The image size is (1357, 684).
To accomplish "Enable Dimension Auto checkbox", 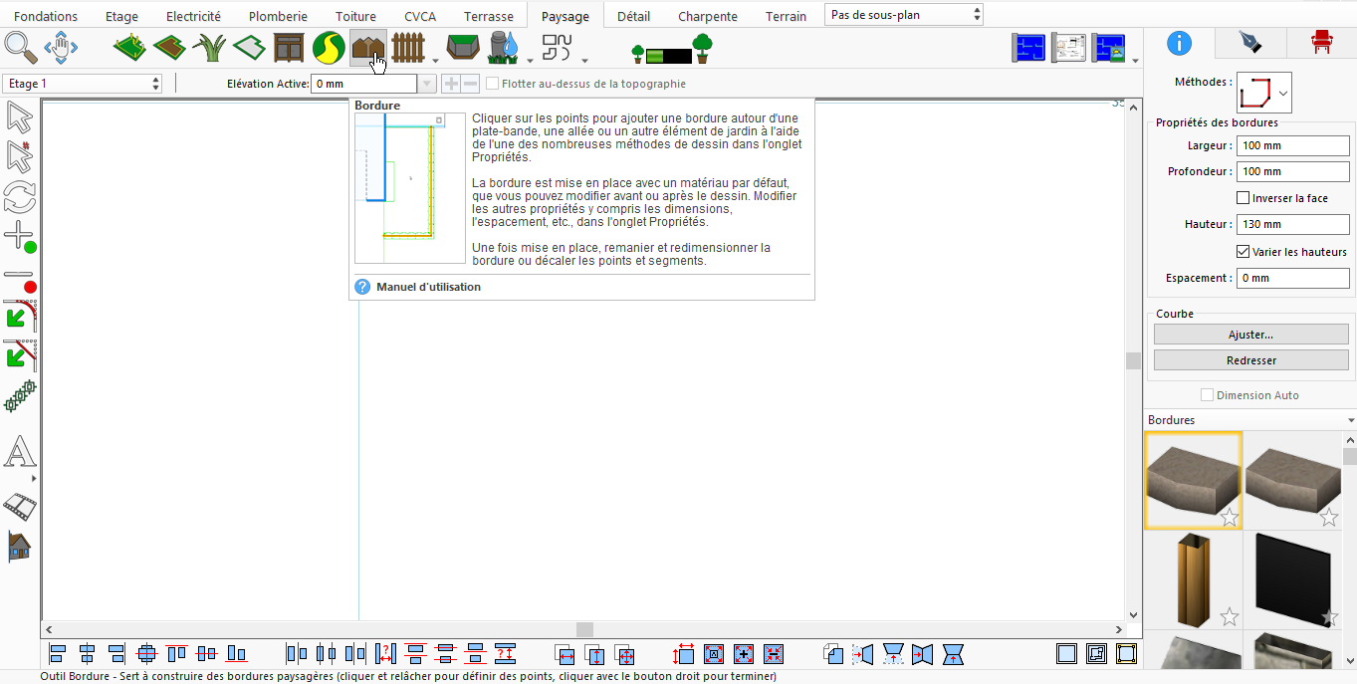I will pos(1208,395).
